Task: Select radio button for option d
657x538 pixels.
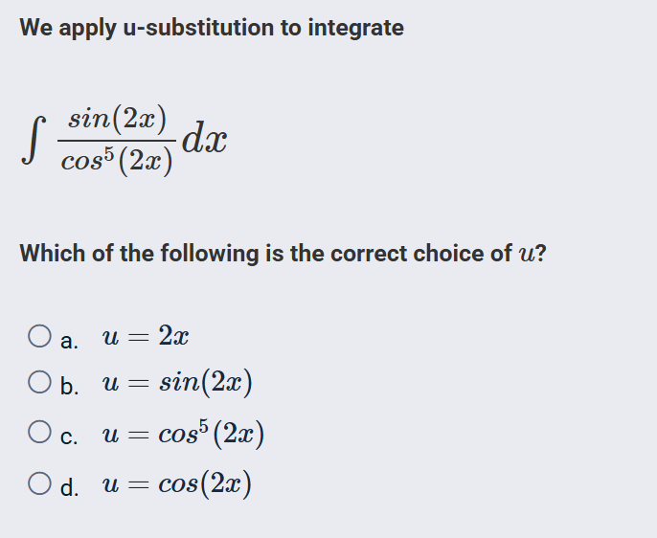Action: coord(39,483)
